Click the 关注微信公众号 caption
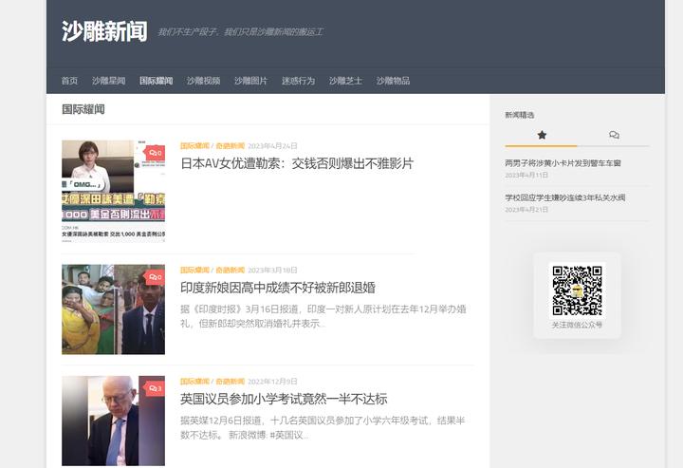 click(577, 325)
